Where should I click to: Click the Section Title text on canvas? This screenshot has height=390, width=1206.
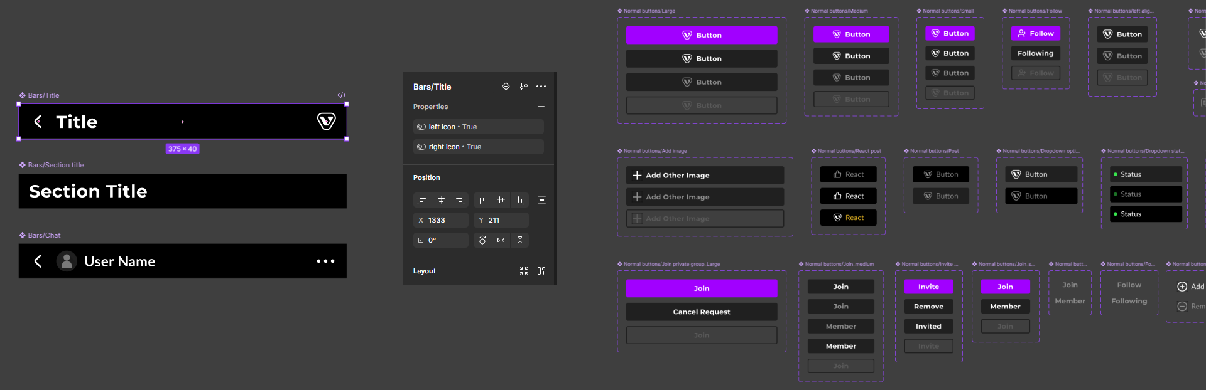tap(88, 191)
